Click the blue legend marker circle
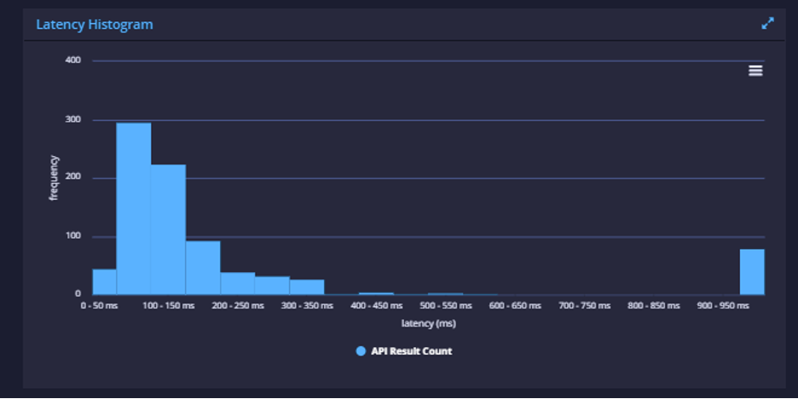 click(x=361, y=351)
